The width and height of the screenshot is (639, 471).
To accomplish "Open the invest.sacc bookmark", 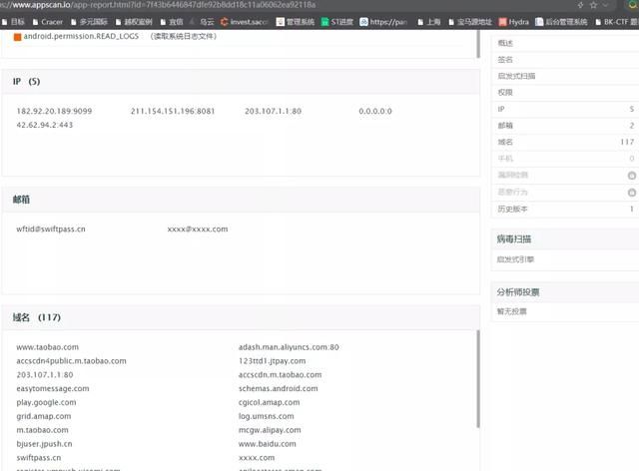I will coord(244,22).
